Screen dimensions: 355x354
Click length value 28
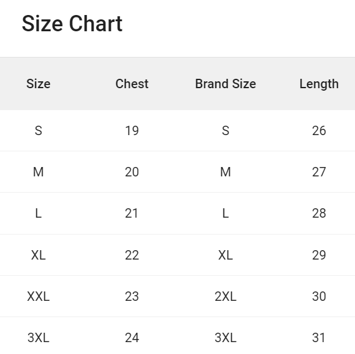pyautogui.click(x=319, y=213)
